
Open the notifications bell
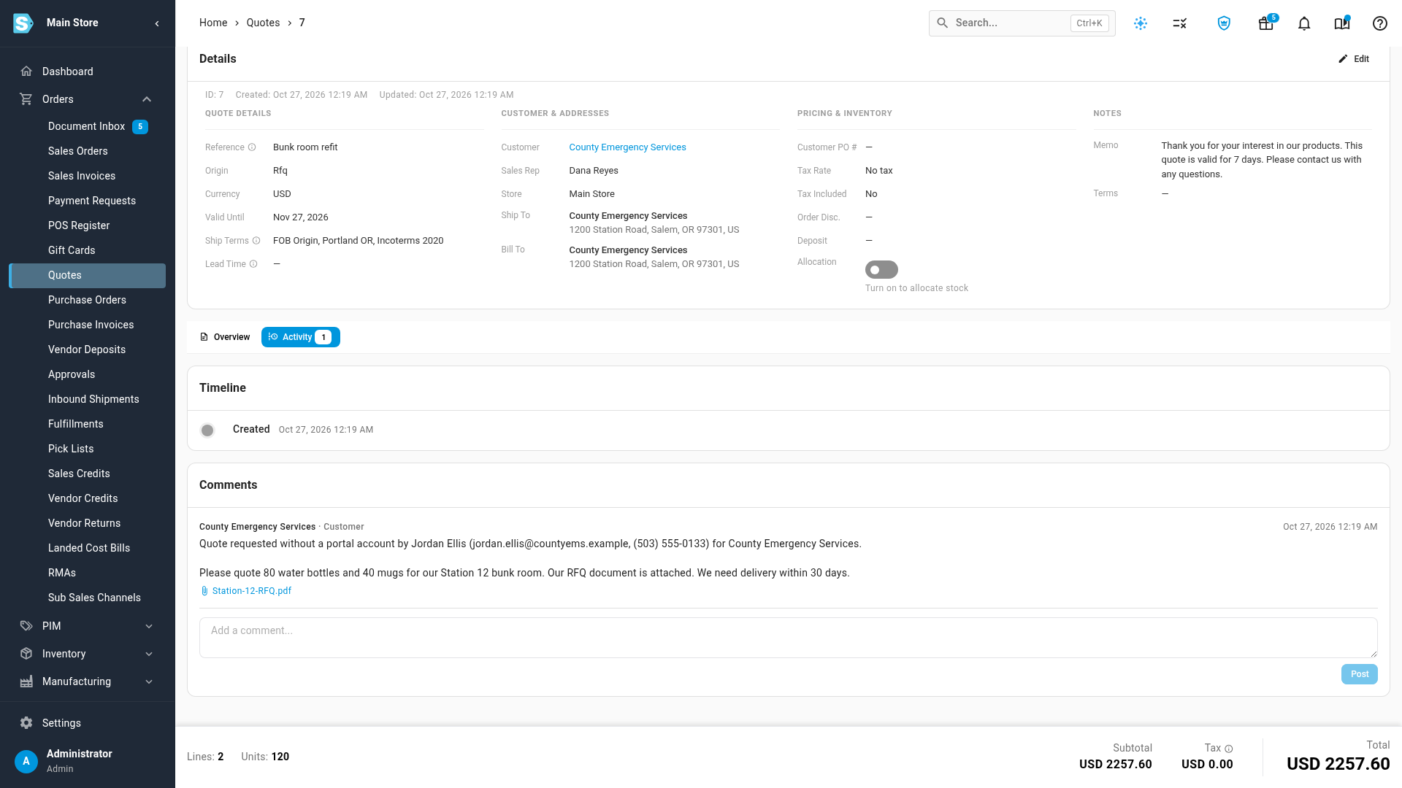click(x=1304, y=23)
